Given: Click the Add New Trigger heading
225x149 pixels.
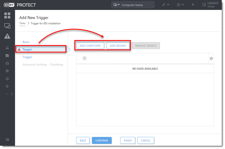Looking at the screenshot, I should 34,18.
